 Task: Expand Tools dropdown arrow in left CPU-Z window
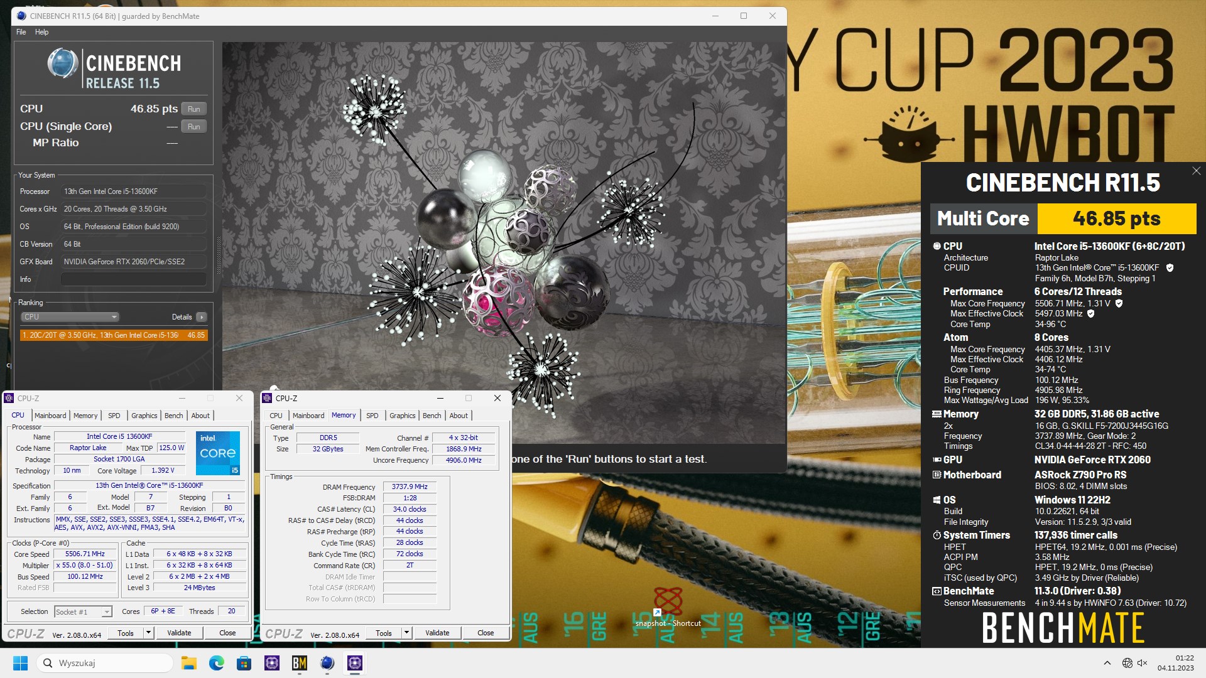(149, 633)
